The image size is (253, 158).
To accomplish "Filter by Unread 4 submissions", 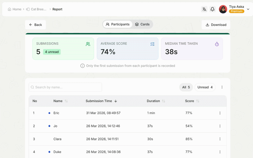I will coord(205,87).
